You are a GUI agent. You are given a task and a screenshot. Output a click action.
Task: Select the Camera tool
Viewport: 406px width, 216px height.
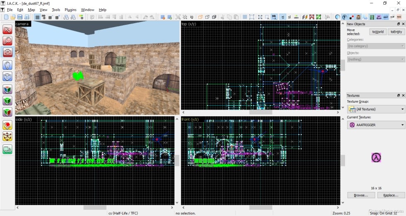(x=7, y=52)
